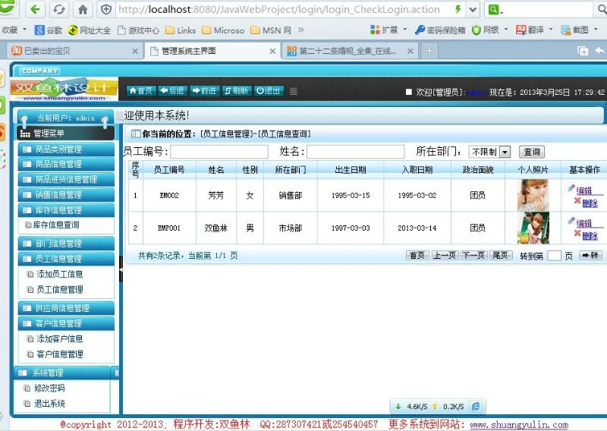Click the 首页 home icon in header toolbar

pyautogui.click(x=140, y=90)
